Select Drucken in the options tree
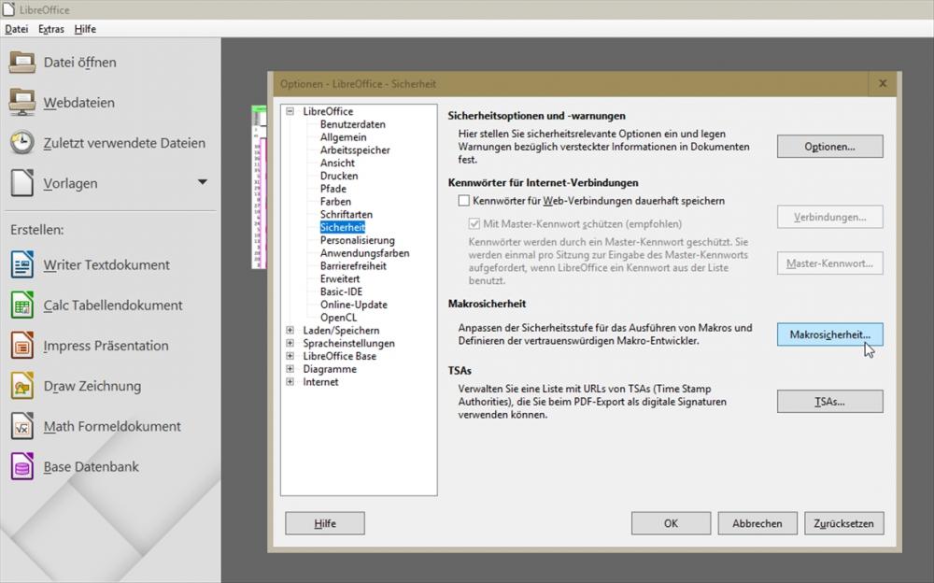This screenshot has height=583, width=934. [339, 176]
